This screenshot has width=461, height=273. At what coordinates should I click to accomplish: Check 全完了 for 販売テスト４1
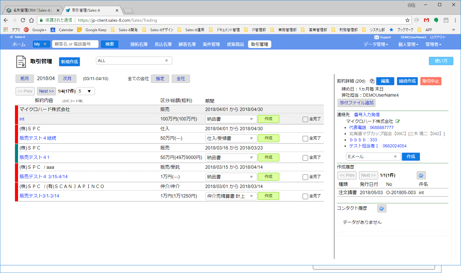click(305, 158)
